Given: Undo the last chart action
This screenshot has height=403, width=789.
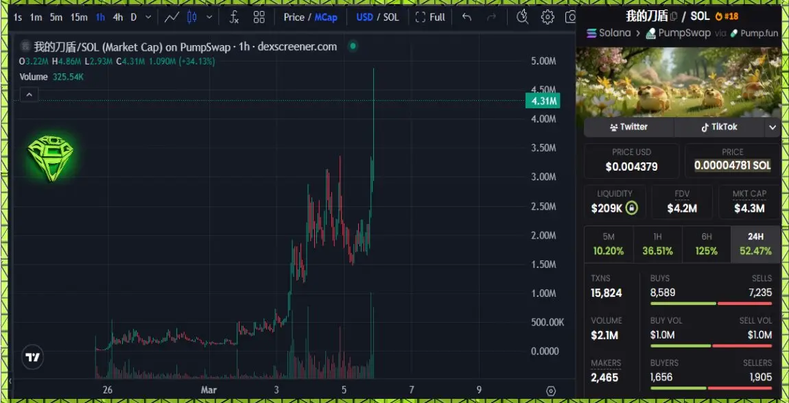Looking at the screenshot, I should 467,17.
